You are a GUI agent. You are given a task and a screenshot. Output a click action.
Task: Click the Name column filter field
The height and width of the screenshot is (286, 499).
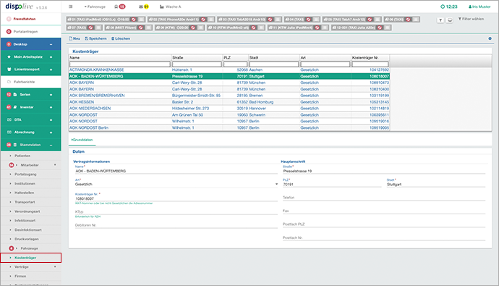click(120, 64)
